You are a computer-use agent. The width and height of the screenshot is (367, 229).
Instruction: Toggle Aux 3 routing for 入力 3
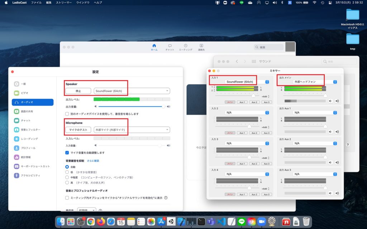pyautogui.click(x=267, y=164)
